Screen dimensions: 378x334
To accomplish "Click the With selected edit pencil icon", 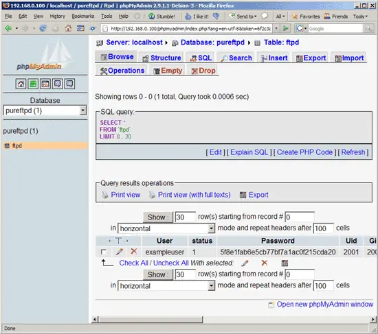I will coord(245,263).
